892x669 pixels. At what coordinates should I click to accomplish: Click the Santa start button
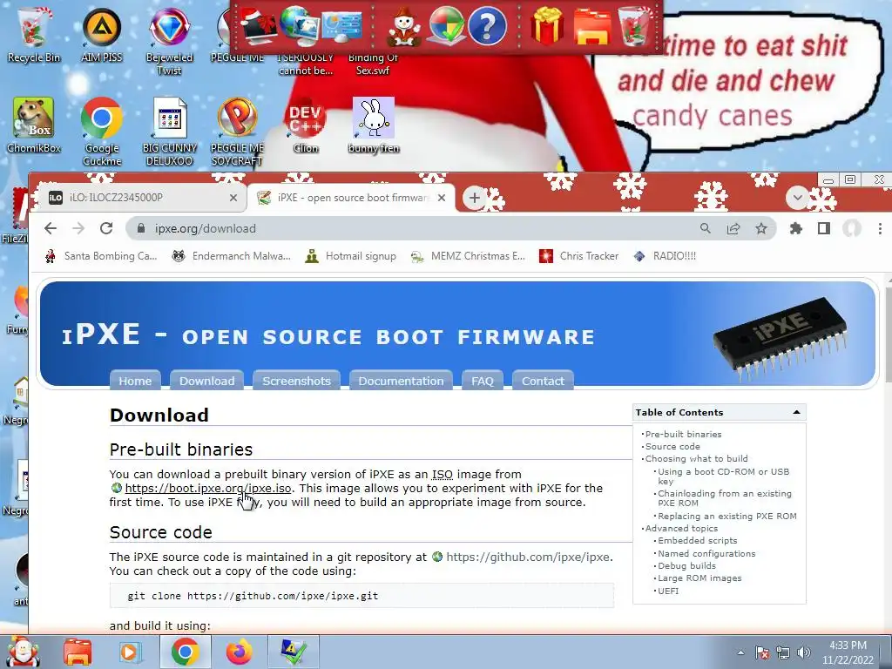[x=24, y=652]
